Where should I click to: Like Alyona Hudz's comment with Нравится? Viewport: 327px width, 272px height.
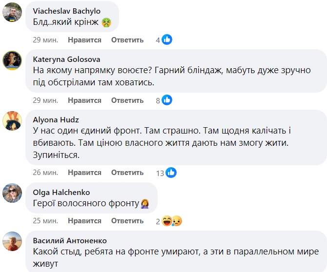(84, 173)
